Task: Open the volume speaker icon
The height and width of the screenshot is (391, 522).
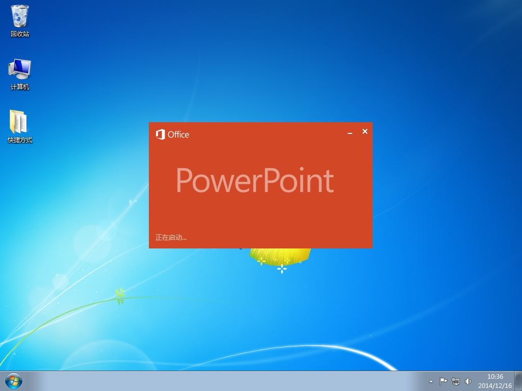Action: 468,381
